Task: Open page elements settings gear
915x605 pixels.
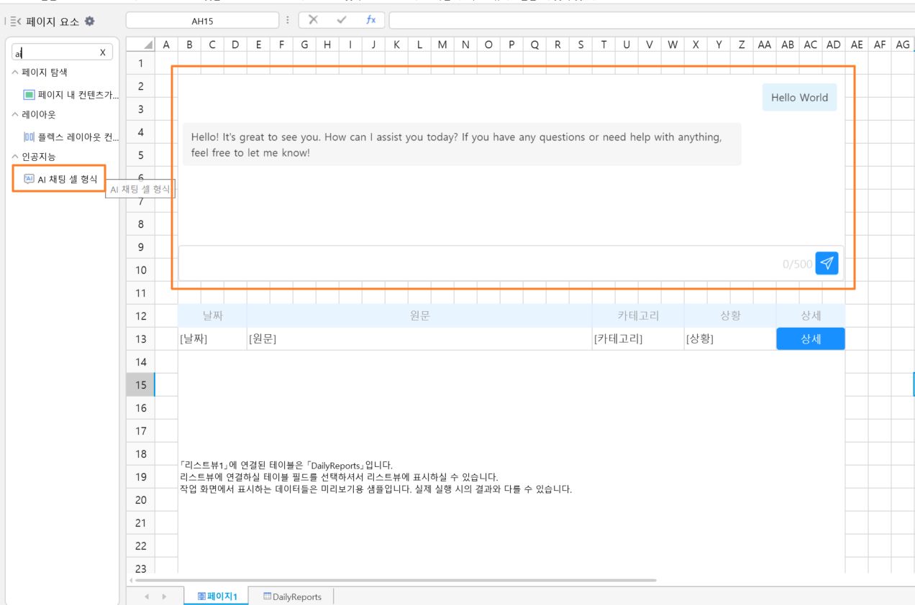Action: tap(89, 22)
